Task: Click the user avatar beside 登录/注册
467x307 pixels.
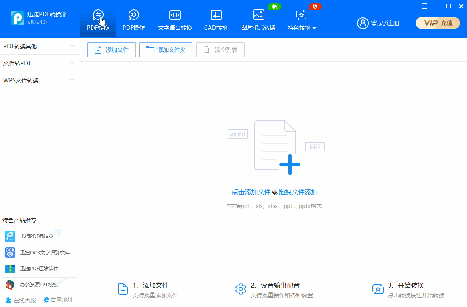Action: click(362, 23)
